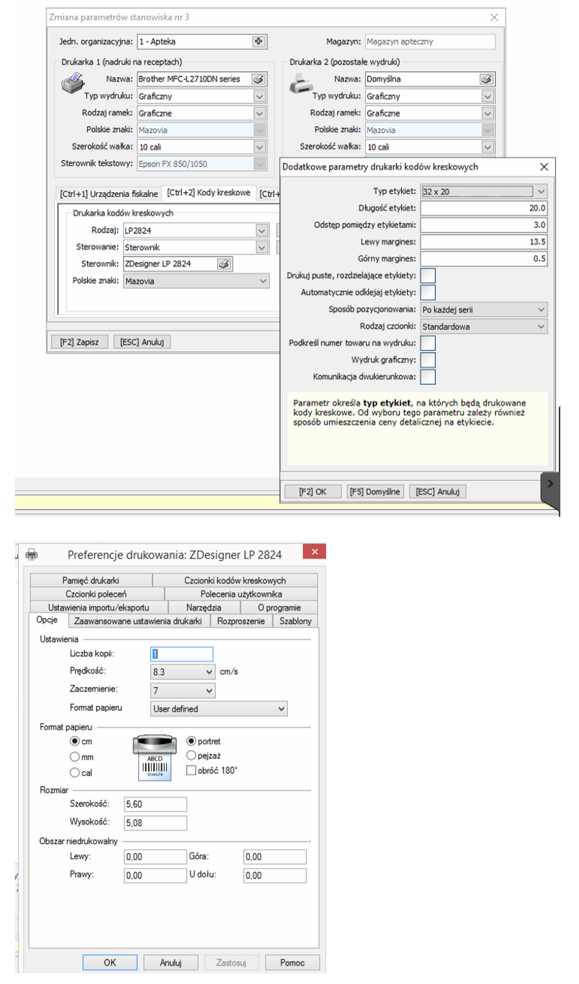Screen dimensions: 579x984
Task: Tick the Wydruk graficzny checkbox
Action: click(x=428, y=360)
